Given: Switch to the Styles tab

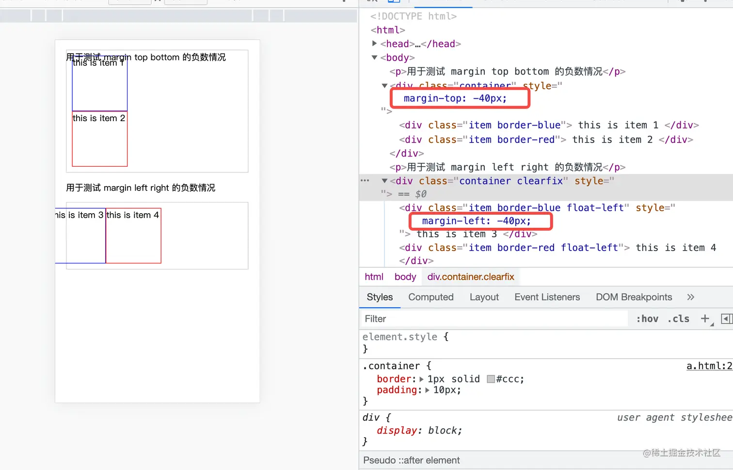Looking at the screenshot, I should click(x=380, y=297).
